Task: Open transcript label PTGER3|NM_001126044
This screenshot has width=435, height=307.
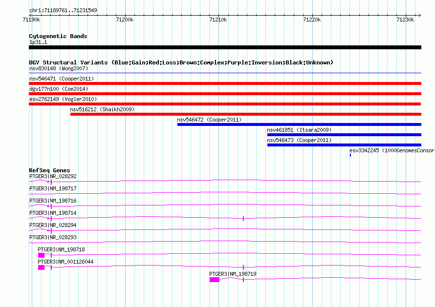Action: click(65, 262)
